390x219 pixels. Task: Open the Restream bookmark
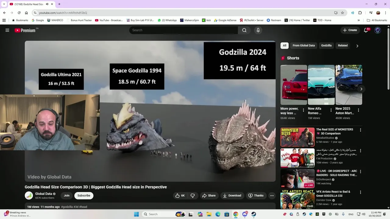[x=274, y=20]
